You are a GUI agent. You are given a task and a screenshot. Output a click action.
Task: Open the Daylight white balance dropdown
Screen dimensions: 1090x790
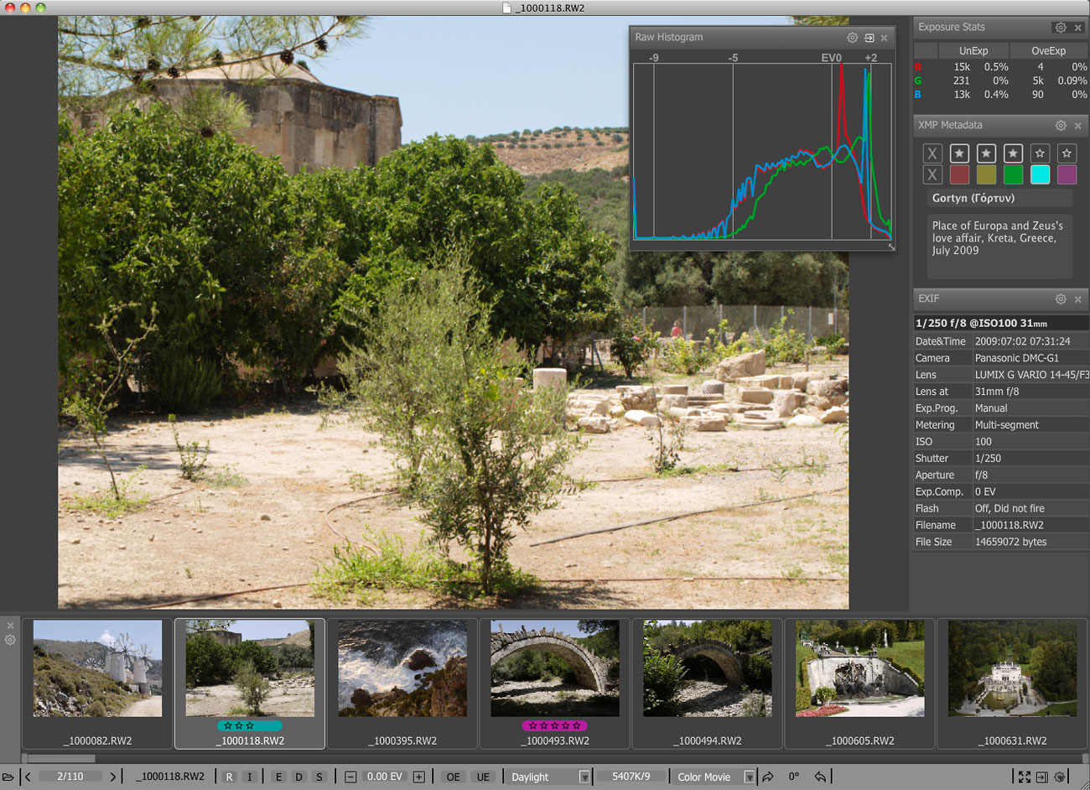(584, 777)
